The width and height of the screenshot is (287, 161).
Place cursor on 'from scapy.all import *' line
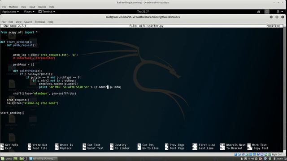click(x=19, y=32)
